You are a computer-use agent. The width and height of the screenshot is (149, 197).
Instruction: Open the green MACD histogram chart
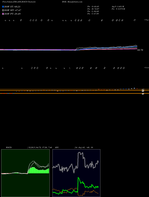click(25, 173)
